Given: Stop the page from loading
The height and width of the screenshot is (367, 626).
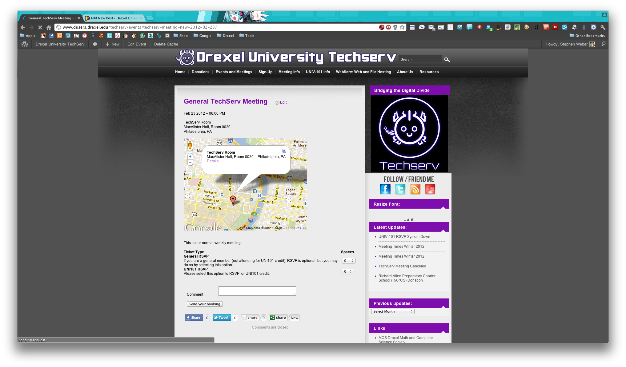Looking at the screenshot, I should [40, 27].
